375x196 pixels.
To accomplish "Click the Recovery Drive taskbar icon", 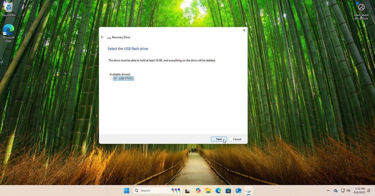I will pos(248,191).
